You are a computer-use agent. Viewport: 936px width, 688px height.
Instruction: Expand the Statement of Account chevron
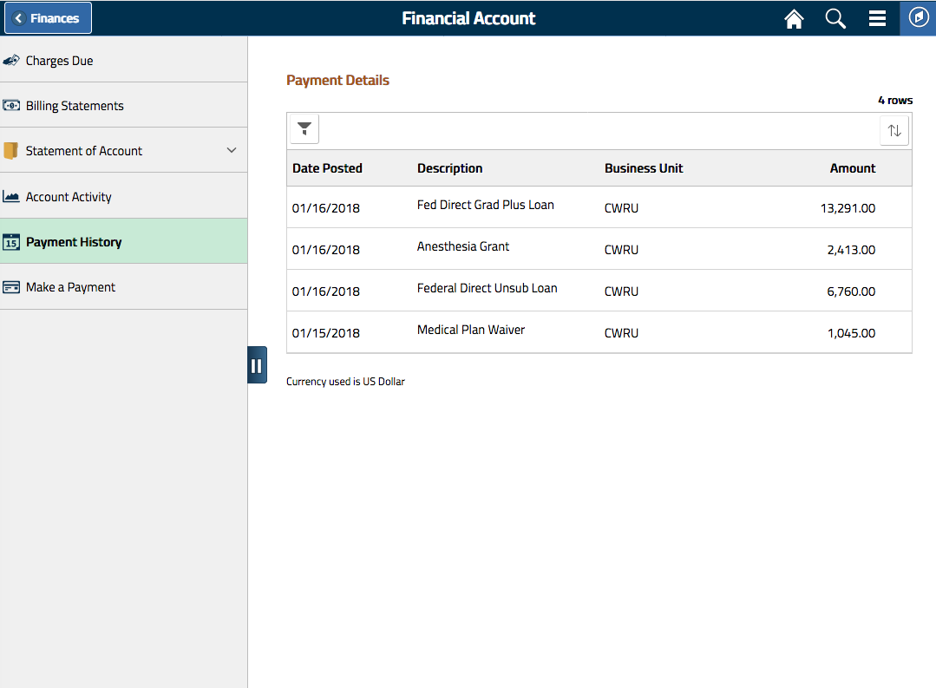tap(232, 150)
